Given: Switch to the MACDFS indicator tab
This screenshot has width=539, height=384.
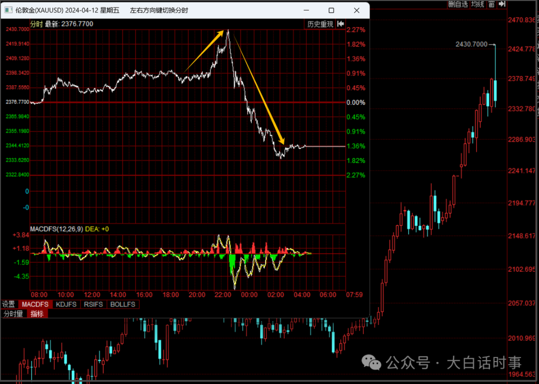Looking at the screenshot, I should pyautogui.click(x=34, y=304).
